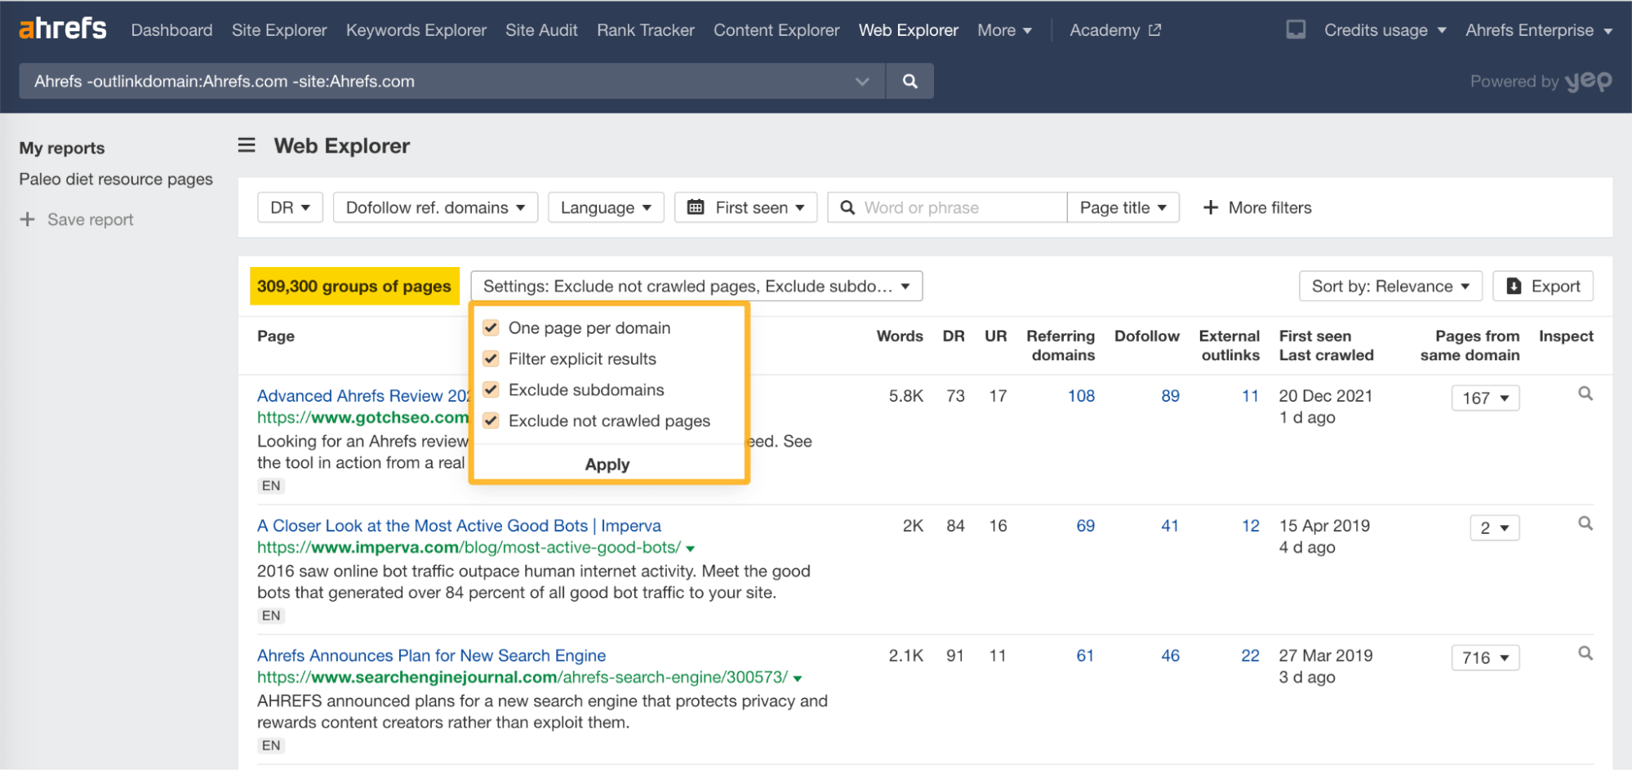The image size is (1632, 770).
Task: Inspect the searchenginejournal.com result magnifier icon
Action: point(1585,653)
